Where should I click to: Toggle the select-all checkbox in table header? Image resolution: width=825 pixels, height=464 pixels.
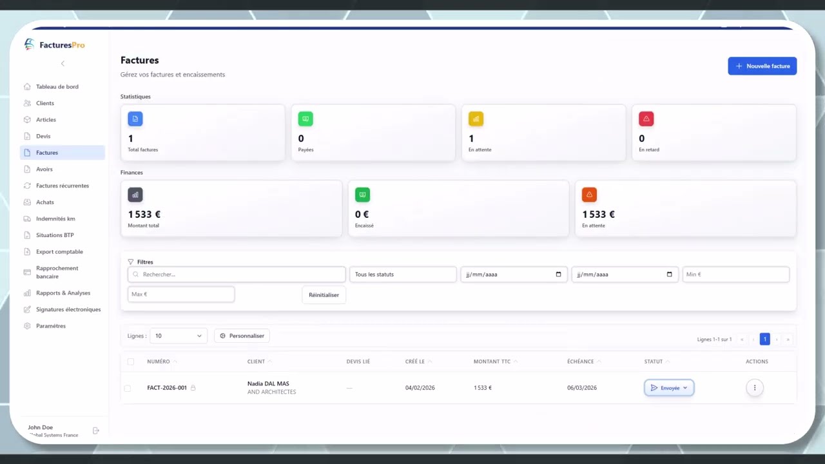130,362
